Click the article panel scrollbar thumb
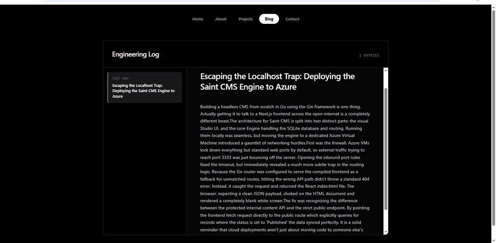The image size is (496, 243). [x=386, y=148]
